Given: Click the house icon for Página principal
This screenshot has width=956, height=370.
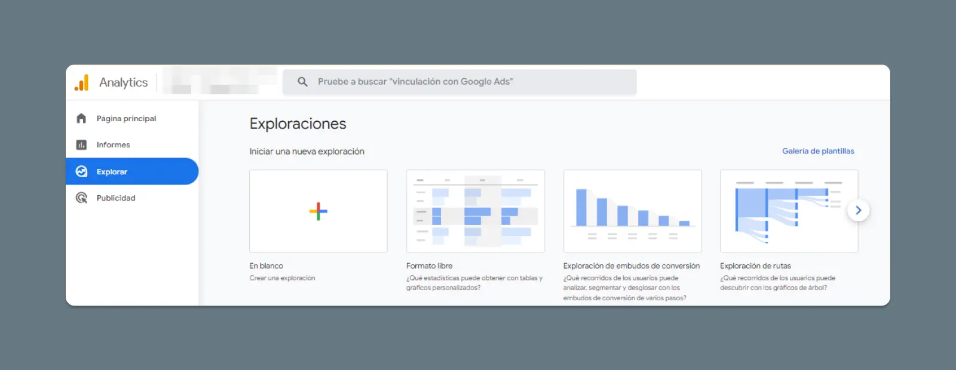Looking at the screenshot, I should pos(81,118).
